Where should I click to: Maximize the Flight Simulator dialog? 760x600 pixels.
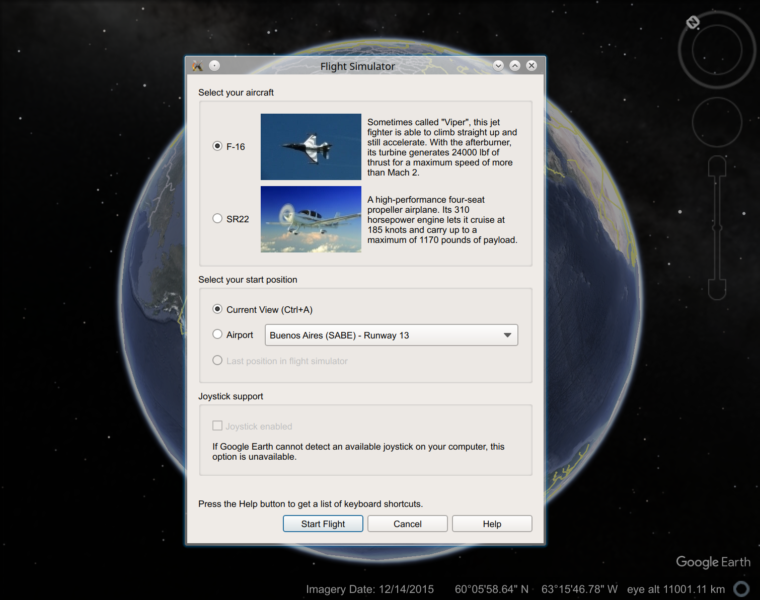coord(515,66)
